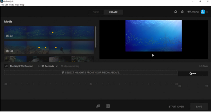
Task: Click the GoPro Quik title bar icon
Action: point(2,1)
